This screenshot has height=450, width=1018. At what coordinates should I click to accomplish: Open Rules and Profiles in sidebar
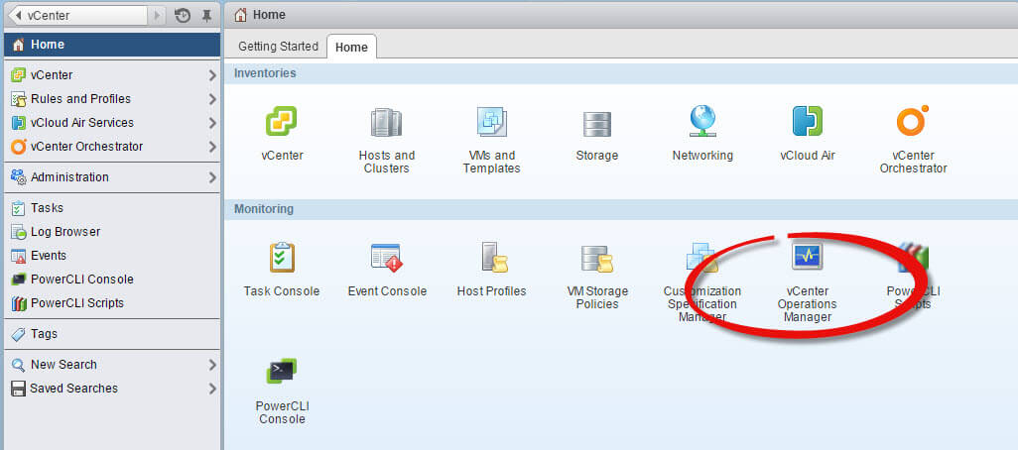tap(112, 98)
